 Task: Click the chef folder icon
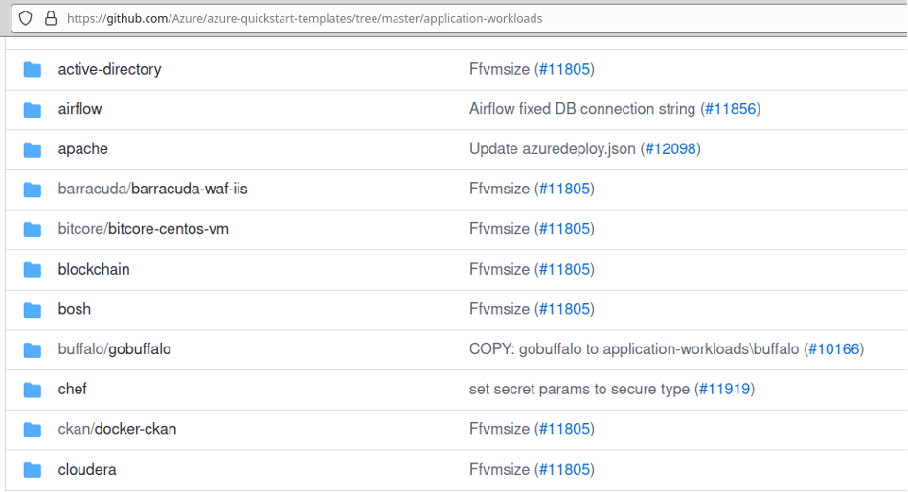click(33, 390)
